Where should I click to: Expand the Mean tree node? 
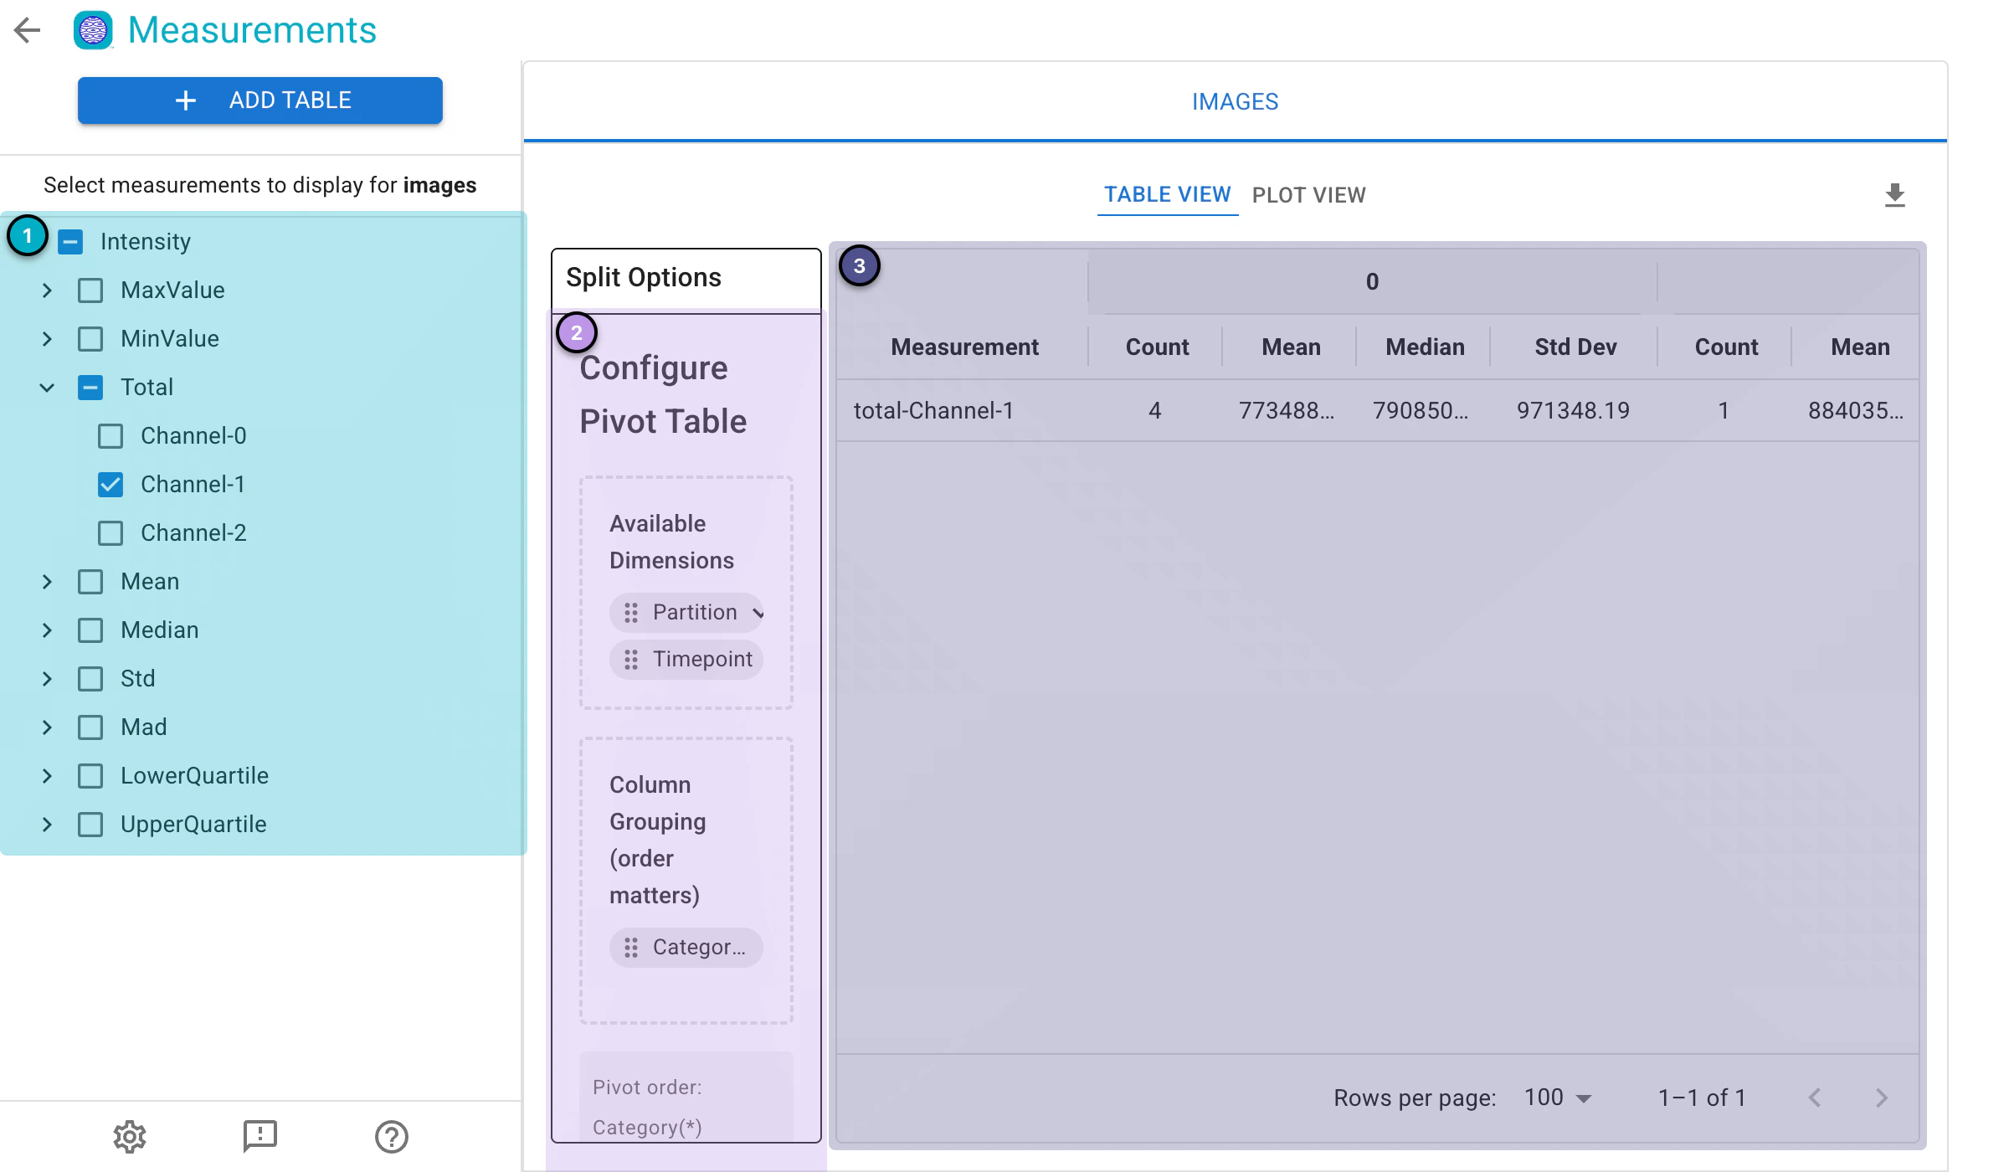(x=47, y=582)
